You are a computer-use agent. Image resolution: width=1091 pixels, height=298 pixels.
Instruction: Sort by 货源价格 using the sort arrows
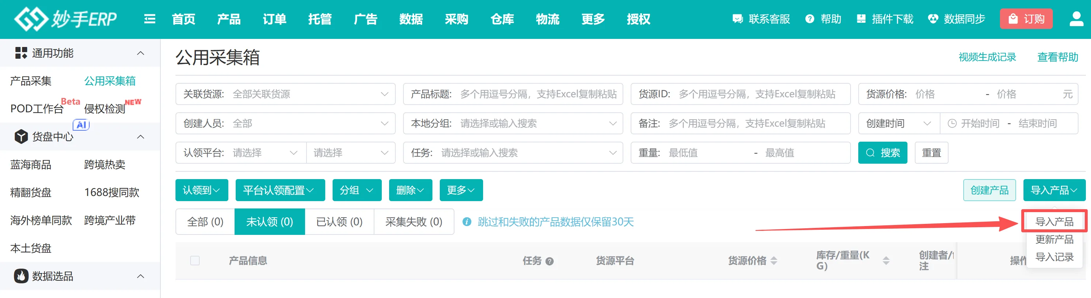[774, 261]
